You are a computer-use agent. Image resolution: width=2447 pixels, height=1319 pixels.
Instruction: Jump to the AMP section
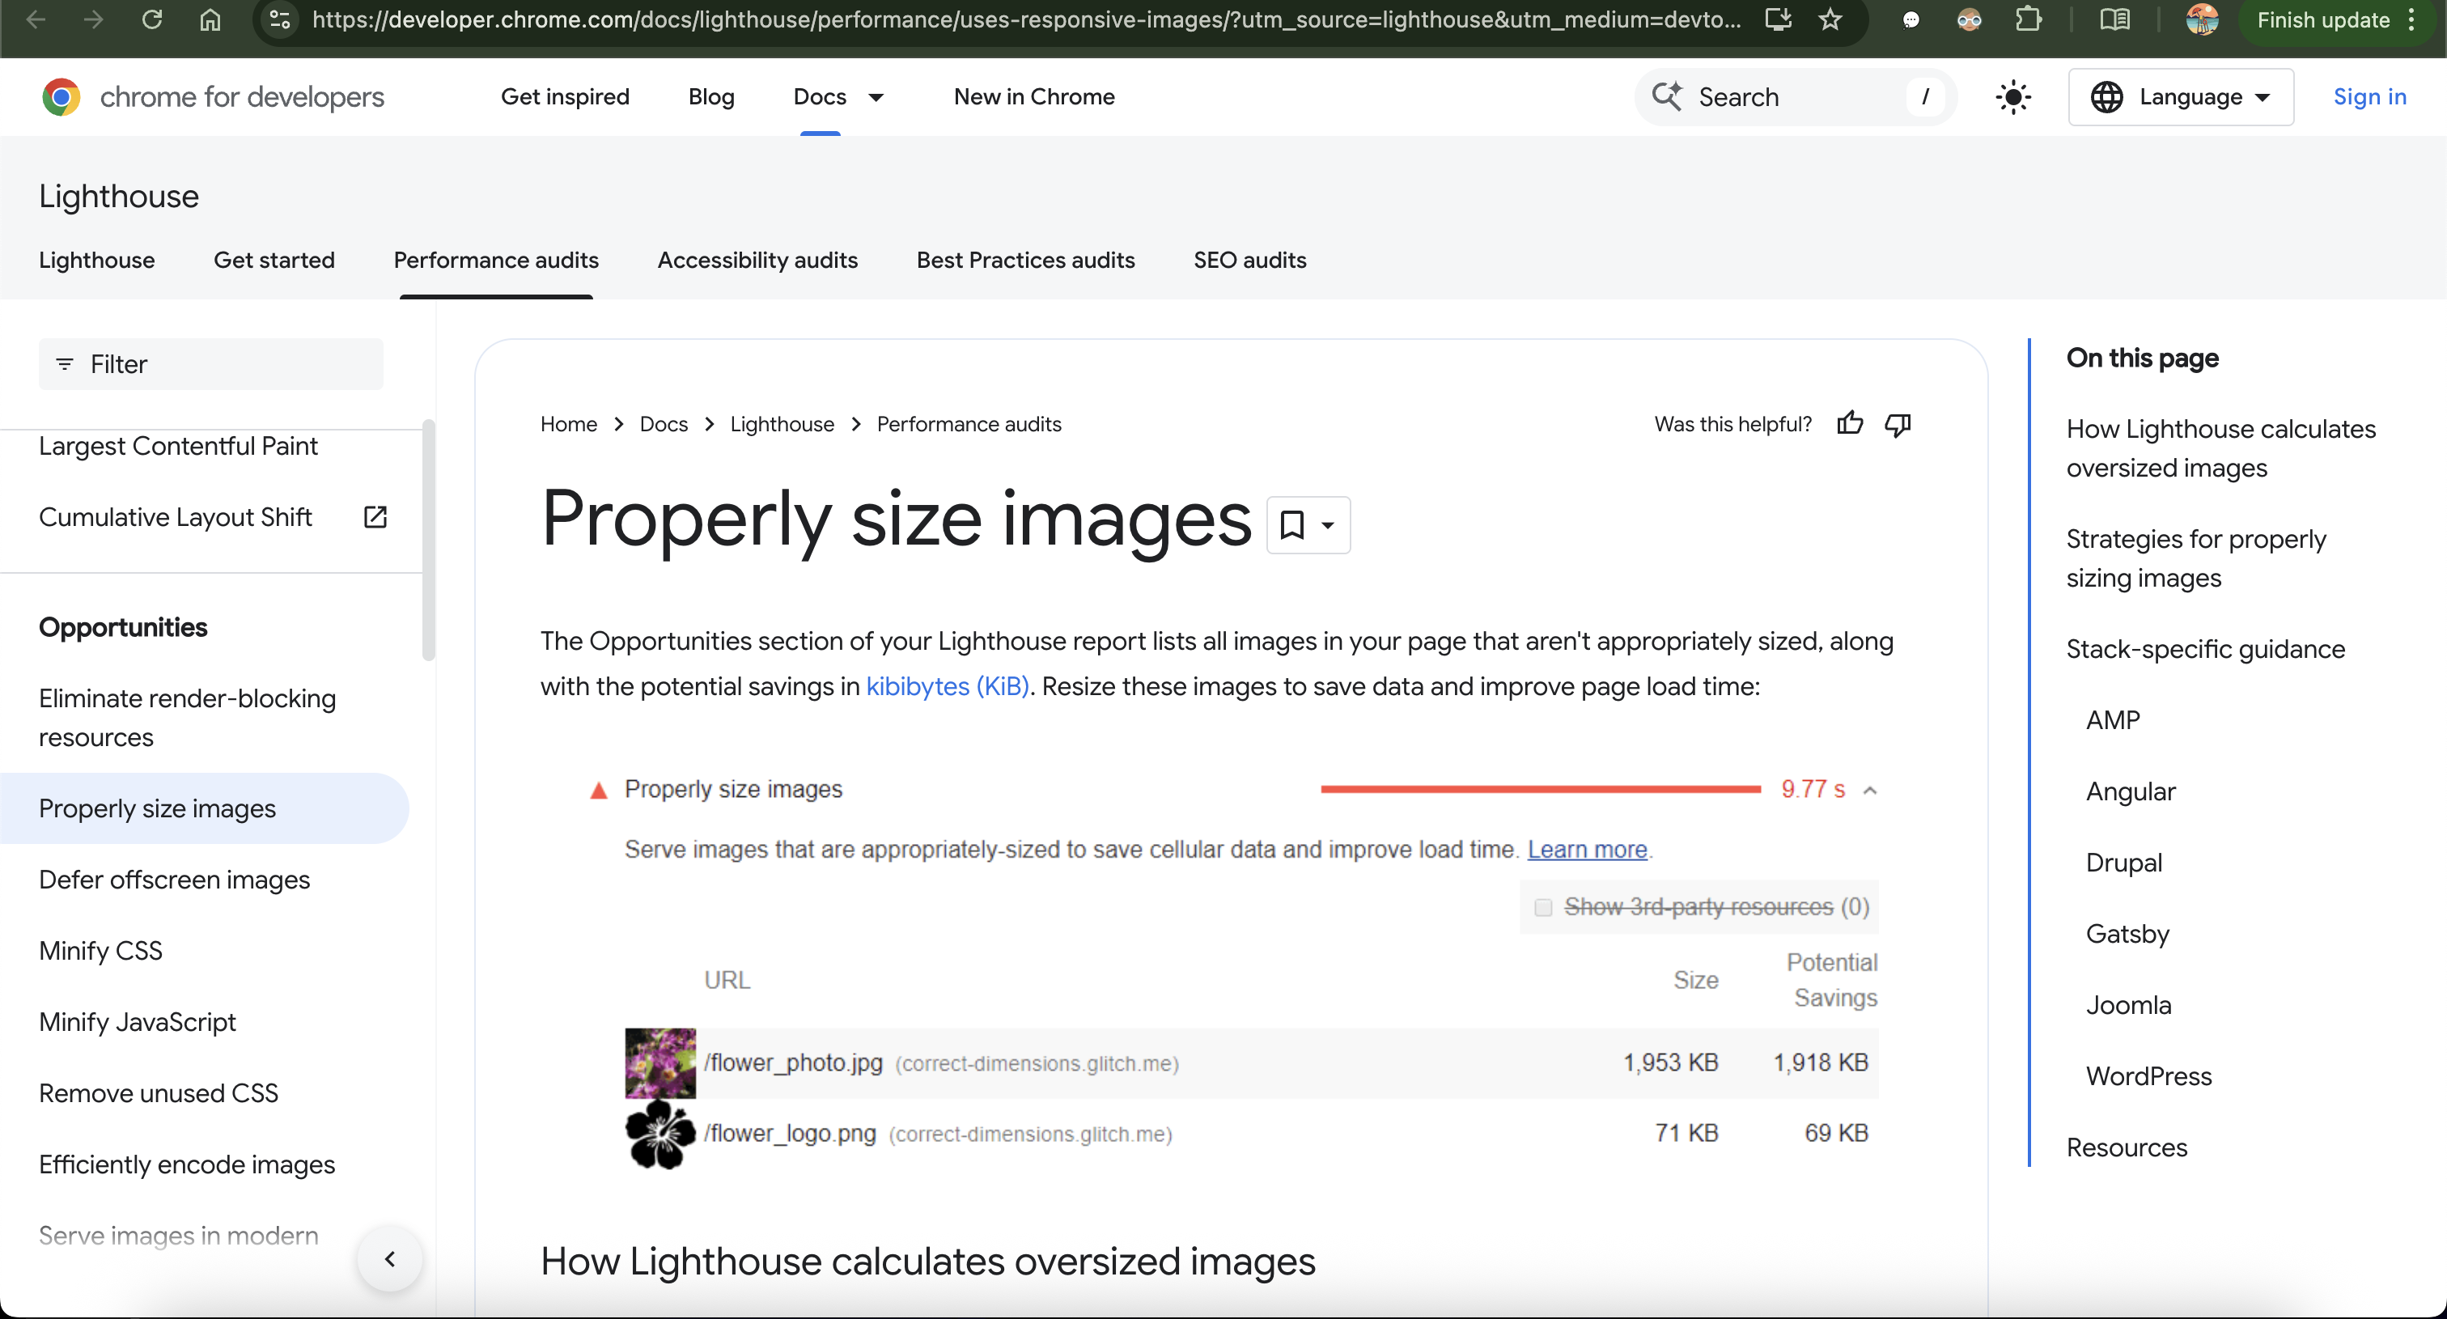(2113, 721)
